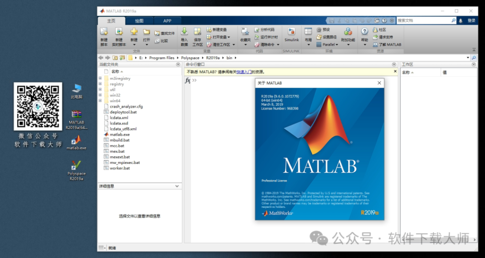Click the browse for folder icon
Screen dimensions: 485x258
tap(123, 58)
